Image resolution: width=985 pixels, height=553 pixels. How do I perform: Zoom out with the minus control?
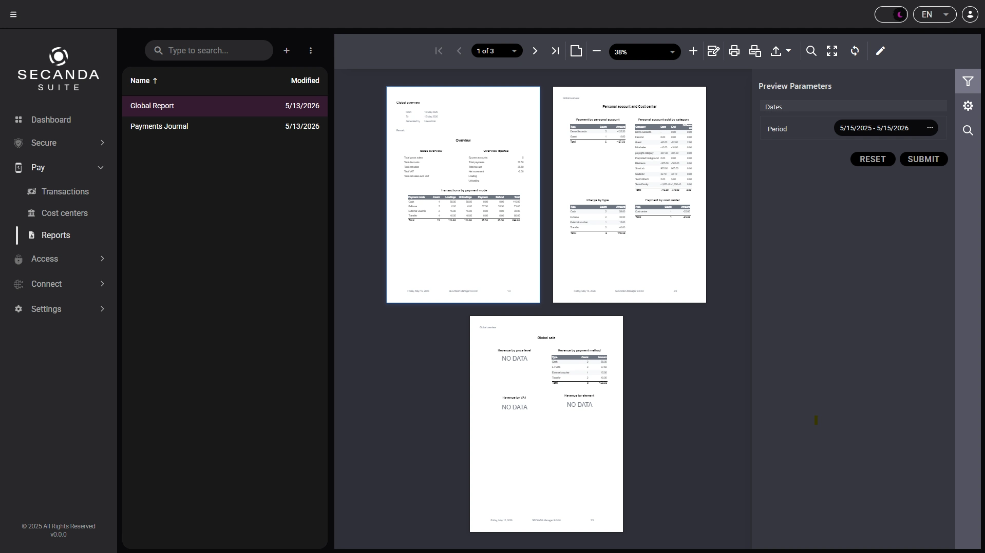pyautogui.click(x=596, y=51)
